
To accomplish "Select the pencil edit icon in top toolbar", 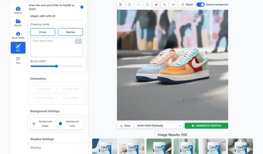I will [x=156, y=5].
